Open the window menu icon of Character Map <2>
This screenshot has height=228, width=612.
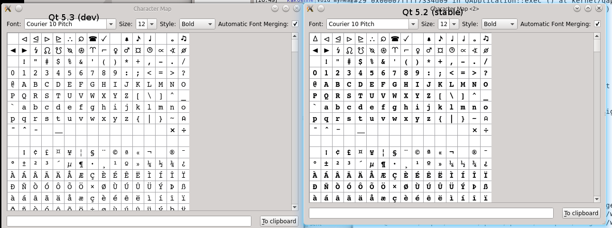tap(310, 9)
